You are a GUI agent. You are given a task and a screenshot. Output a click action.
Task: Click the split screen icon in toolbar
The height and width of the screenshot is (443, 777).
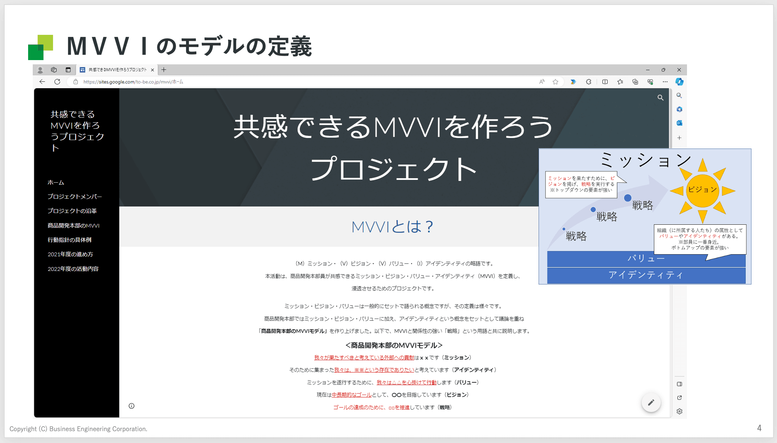[x=605, y=82]
